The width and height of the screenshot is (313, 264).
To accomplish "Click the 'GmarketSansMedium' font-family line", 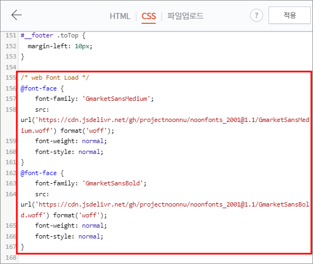I will (x=94, y=99).
